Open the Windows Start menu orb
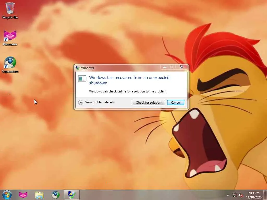The width and height of the screenshot is (267, 200). coord(7,195)
